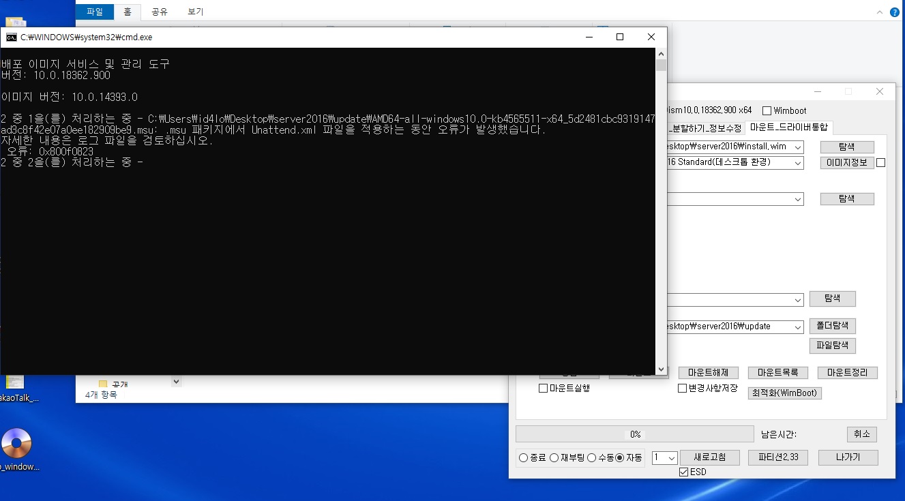Click the 폴더탐색 button

point(832,327)
